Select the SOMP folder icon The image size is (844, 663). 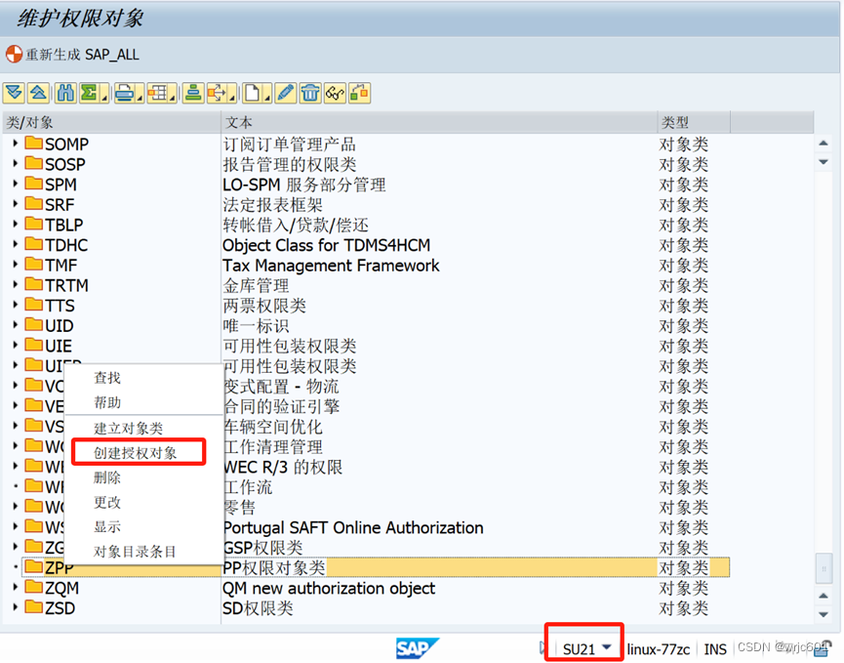[x=34, y=144]
